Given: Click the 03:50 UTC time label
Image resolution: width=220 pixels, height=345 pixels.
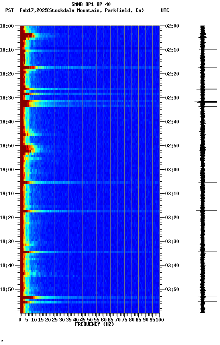Looking at the screenshot, I should [172, 289].
